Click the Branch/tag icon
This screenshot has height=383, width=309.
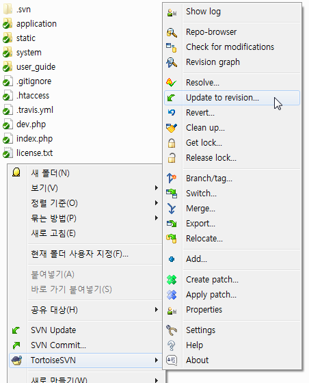click(172, 179)
